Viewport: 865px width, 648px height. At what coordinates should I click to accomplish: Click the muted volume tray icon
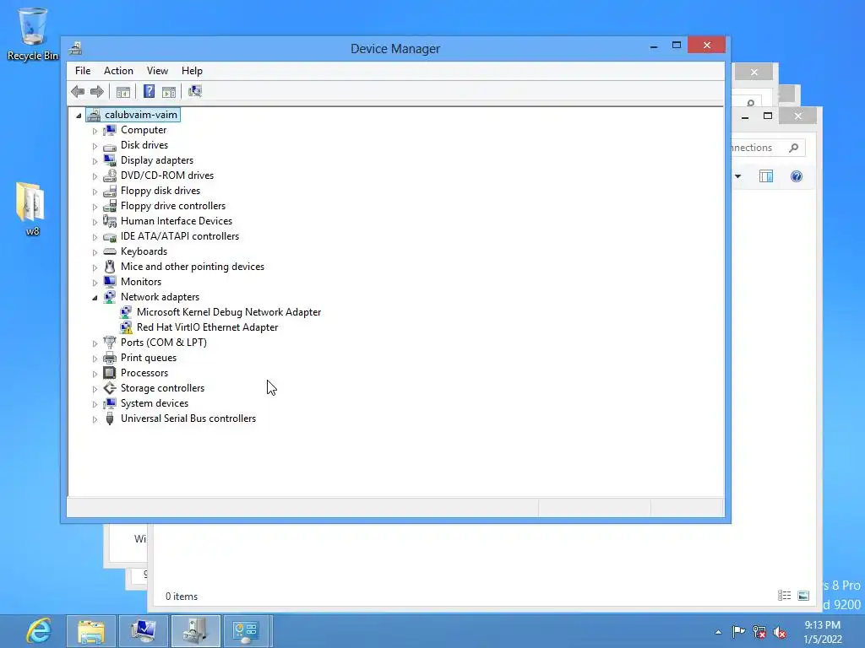780,632
